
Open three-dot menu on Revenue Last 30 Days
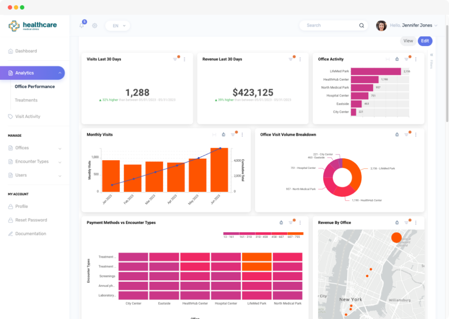point(300,59)
